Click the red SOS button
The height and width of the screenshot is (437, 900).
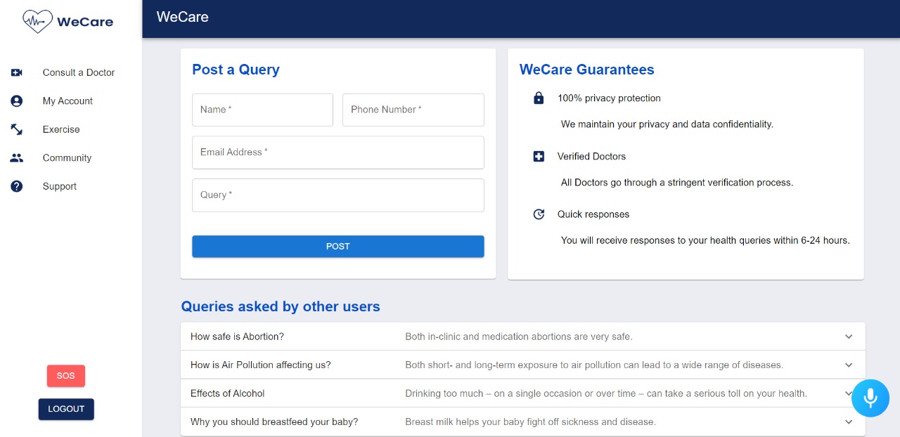66,376
